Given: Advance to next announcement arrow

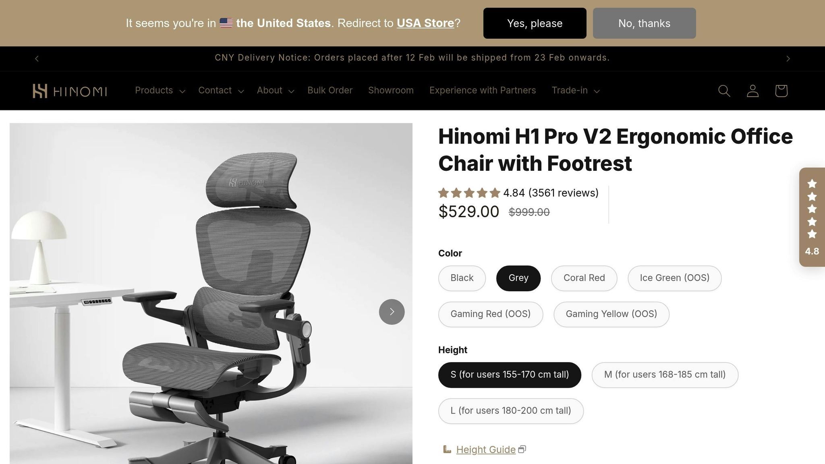Looking at the screenshot, I should pos(788,59).
